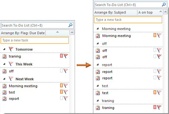The image size is (169, 114).
Task: Click the sort arrow in Due Date panel header
Action: (58, 32)
